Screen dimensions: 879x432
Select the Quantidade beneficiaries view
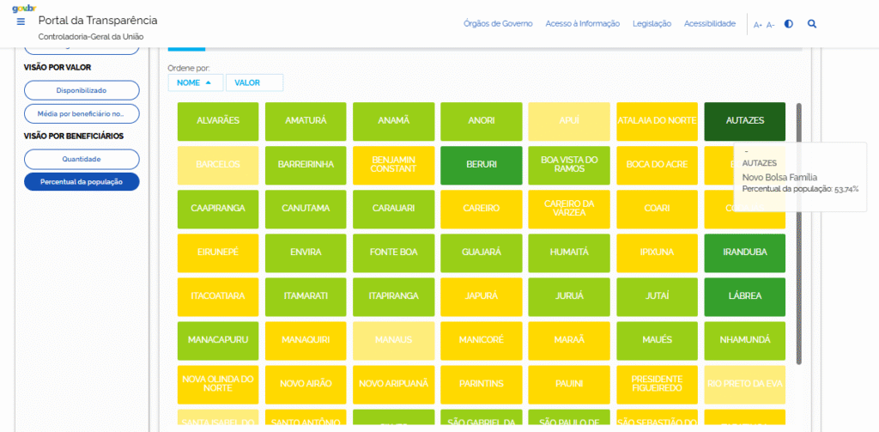click(x=82, y=159)
